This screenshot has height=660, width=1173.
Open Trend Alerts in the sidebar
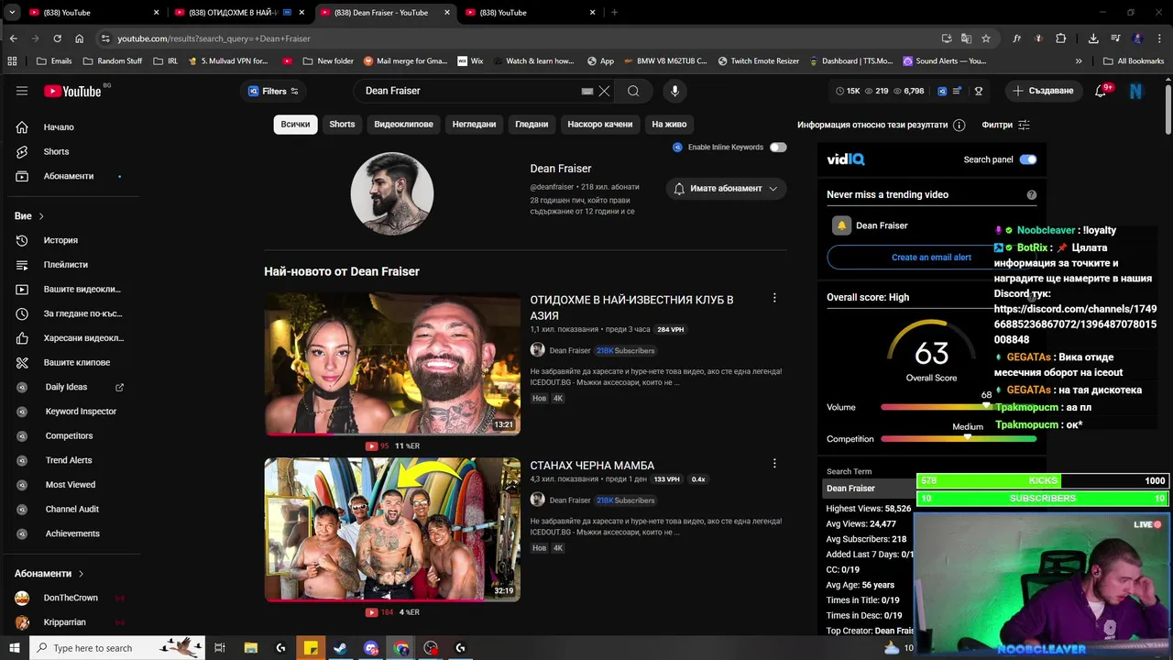point(70,460)
